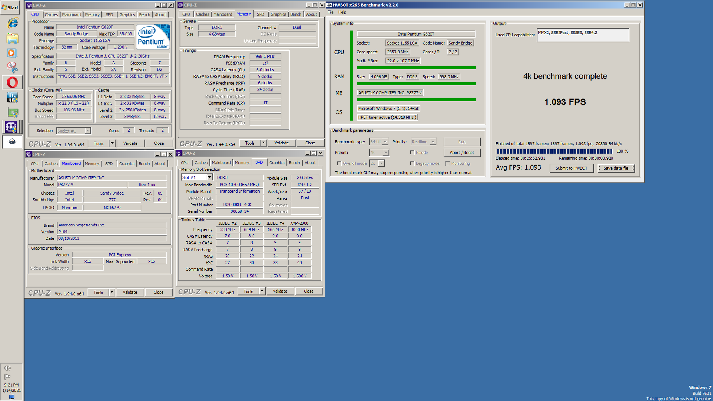Open the Benchmark type 64-bit dropdown
Viewport: 713px width, 401px height.
click(x=385, y=142)
